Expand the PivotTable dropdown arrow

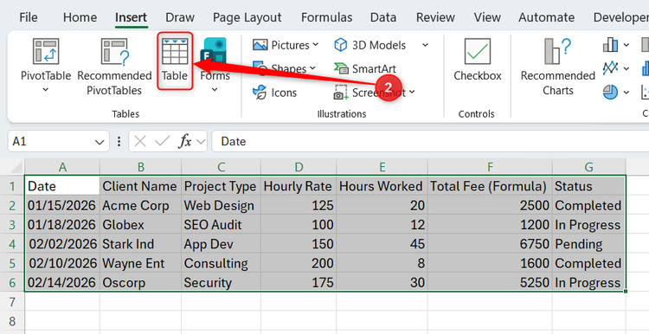click(46, 89)
